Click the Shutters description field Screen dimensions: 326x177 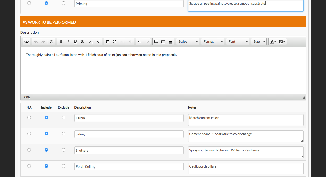129,150
